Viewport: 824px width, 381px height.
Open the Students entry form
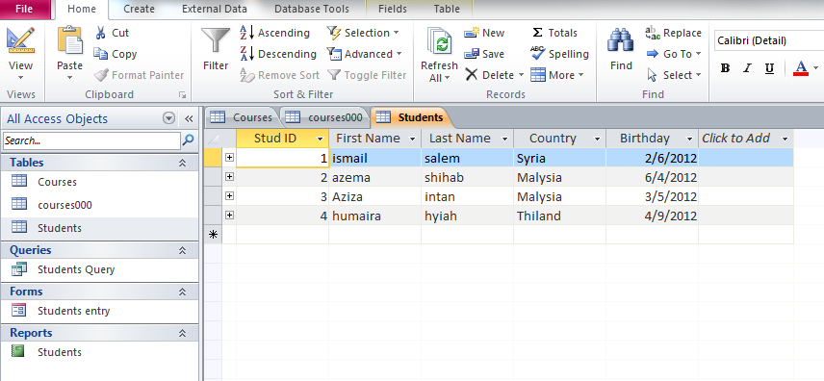(73, 311)
